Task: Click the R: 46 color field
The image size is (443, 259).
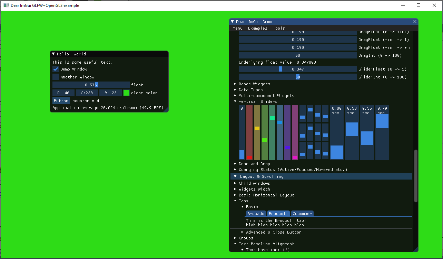Action: (63, 93)
